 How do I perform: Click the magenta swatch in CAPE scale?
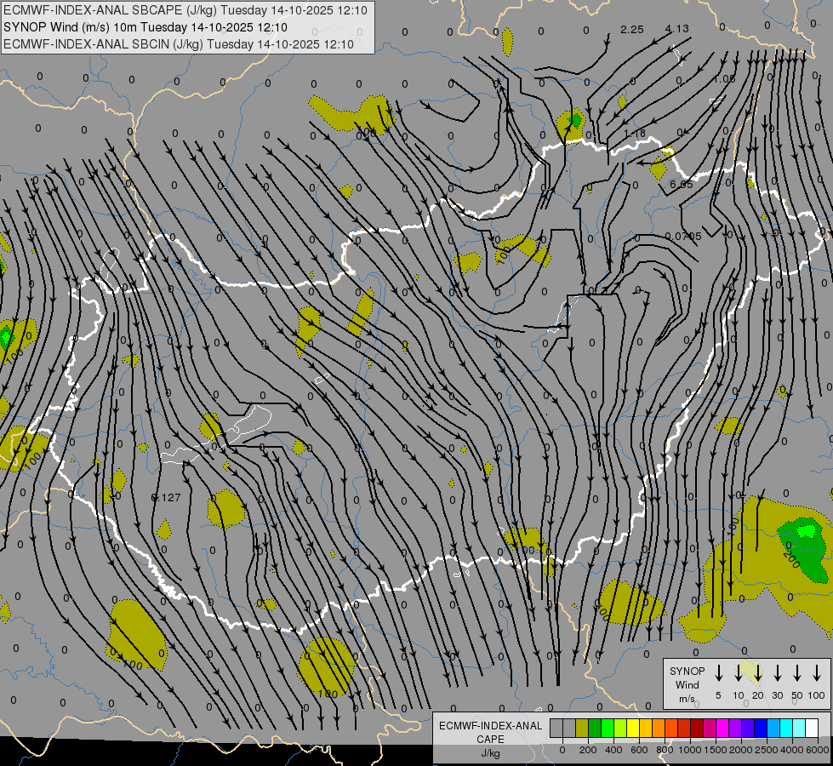click(x=722, y=729)
